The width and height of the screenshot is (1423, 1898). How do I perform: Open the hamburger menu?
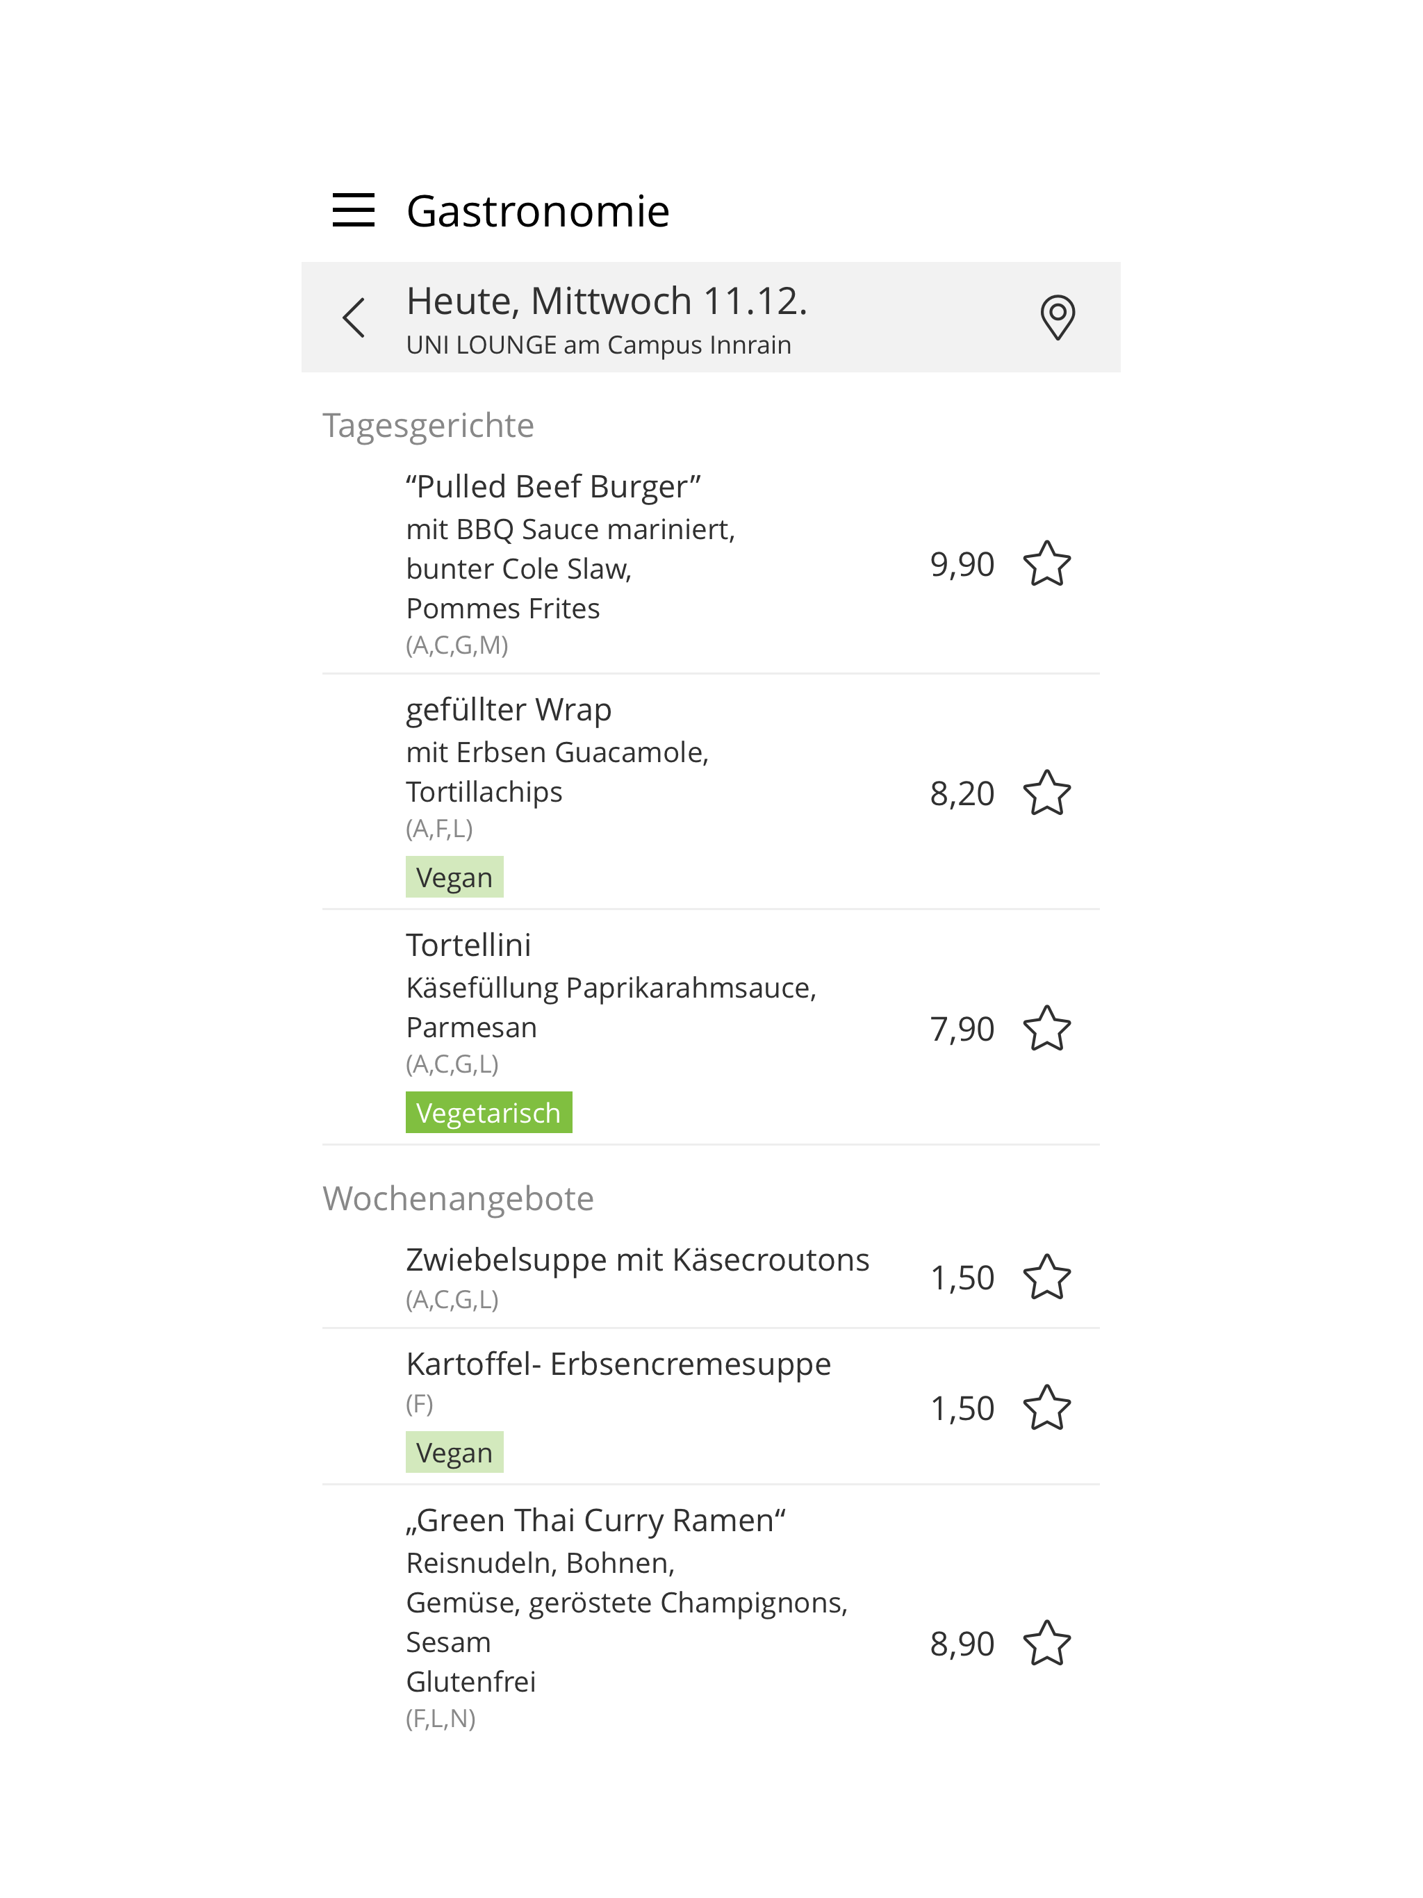coord(354,211)
